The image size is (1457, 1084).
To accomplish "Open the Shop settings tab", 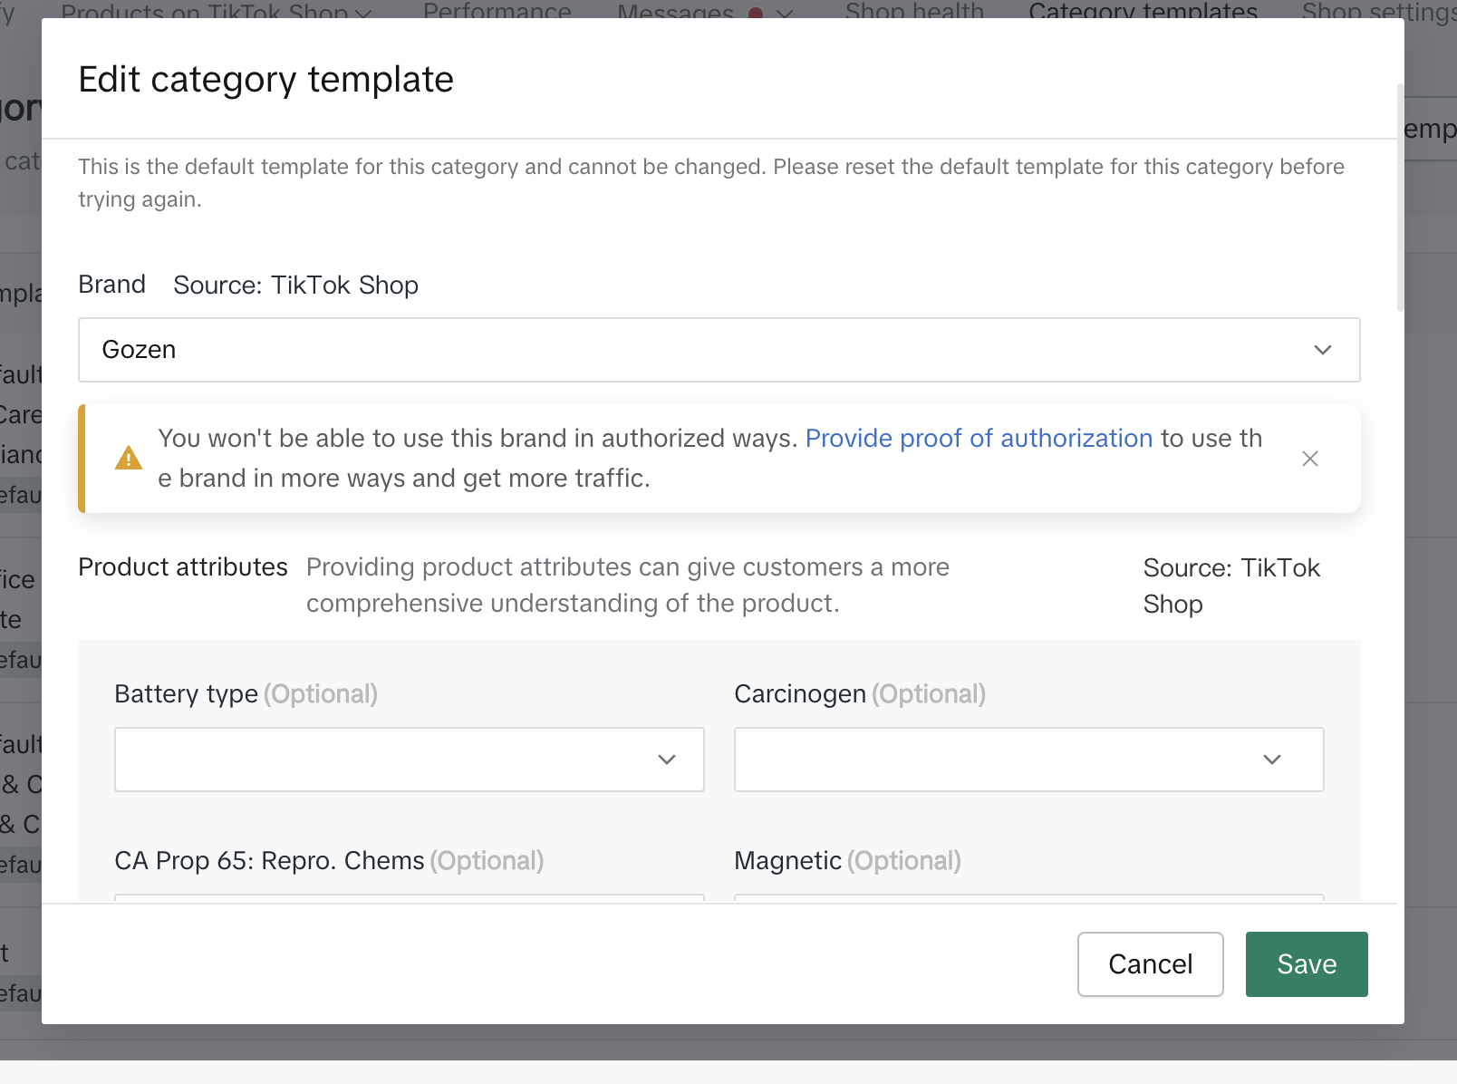I will [x=1377, y=11].
